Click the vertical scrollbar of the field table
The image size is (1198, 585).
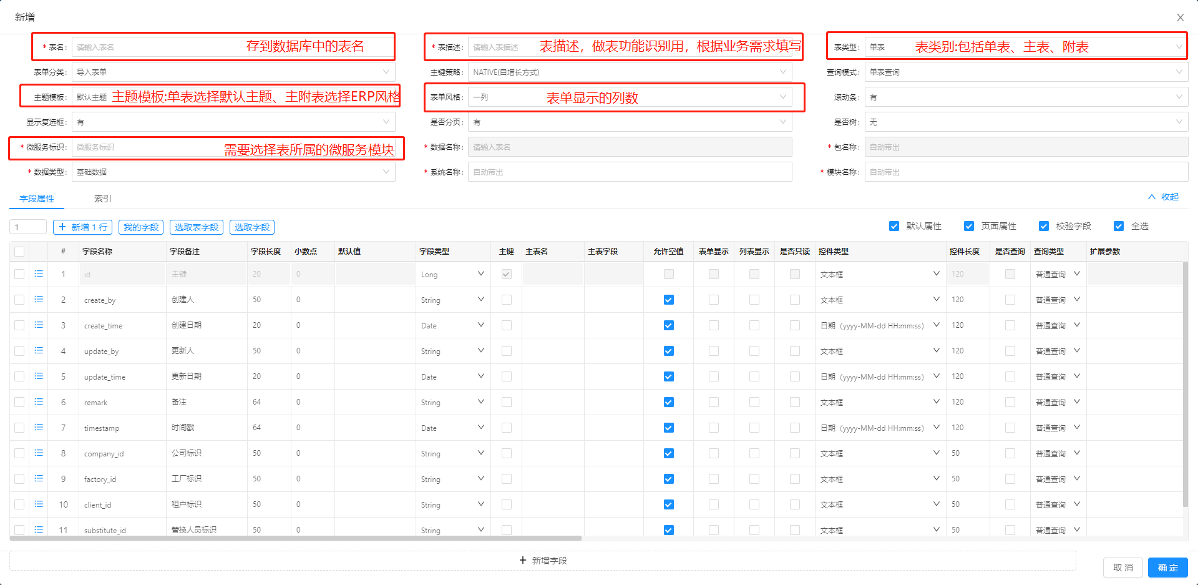pos(1185,384)
